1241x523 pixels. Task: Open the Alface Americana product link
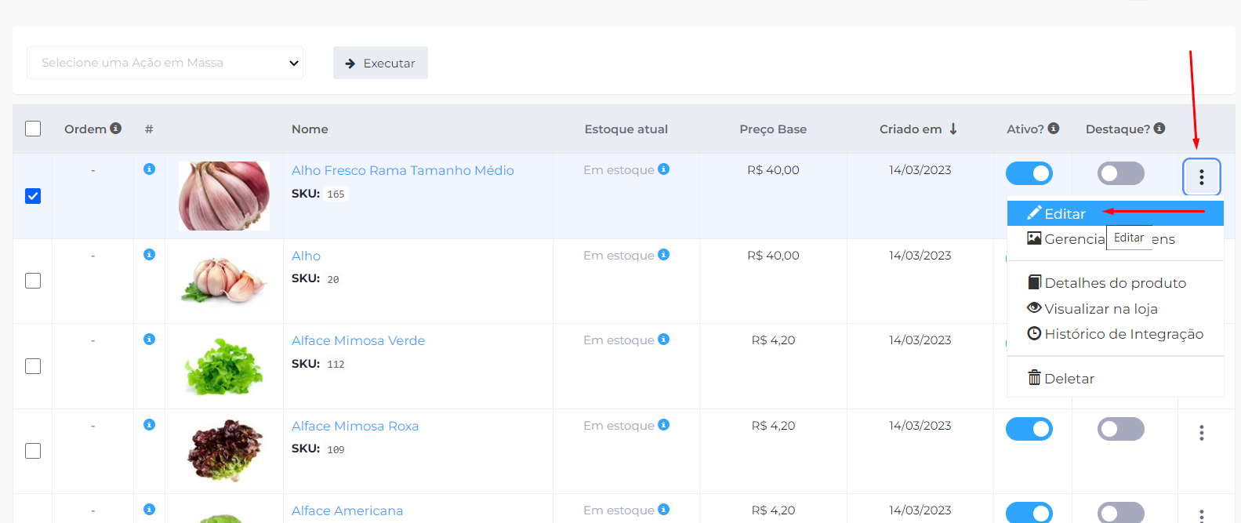[347, 510]
